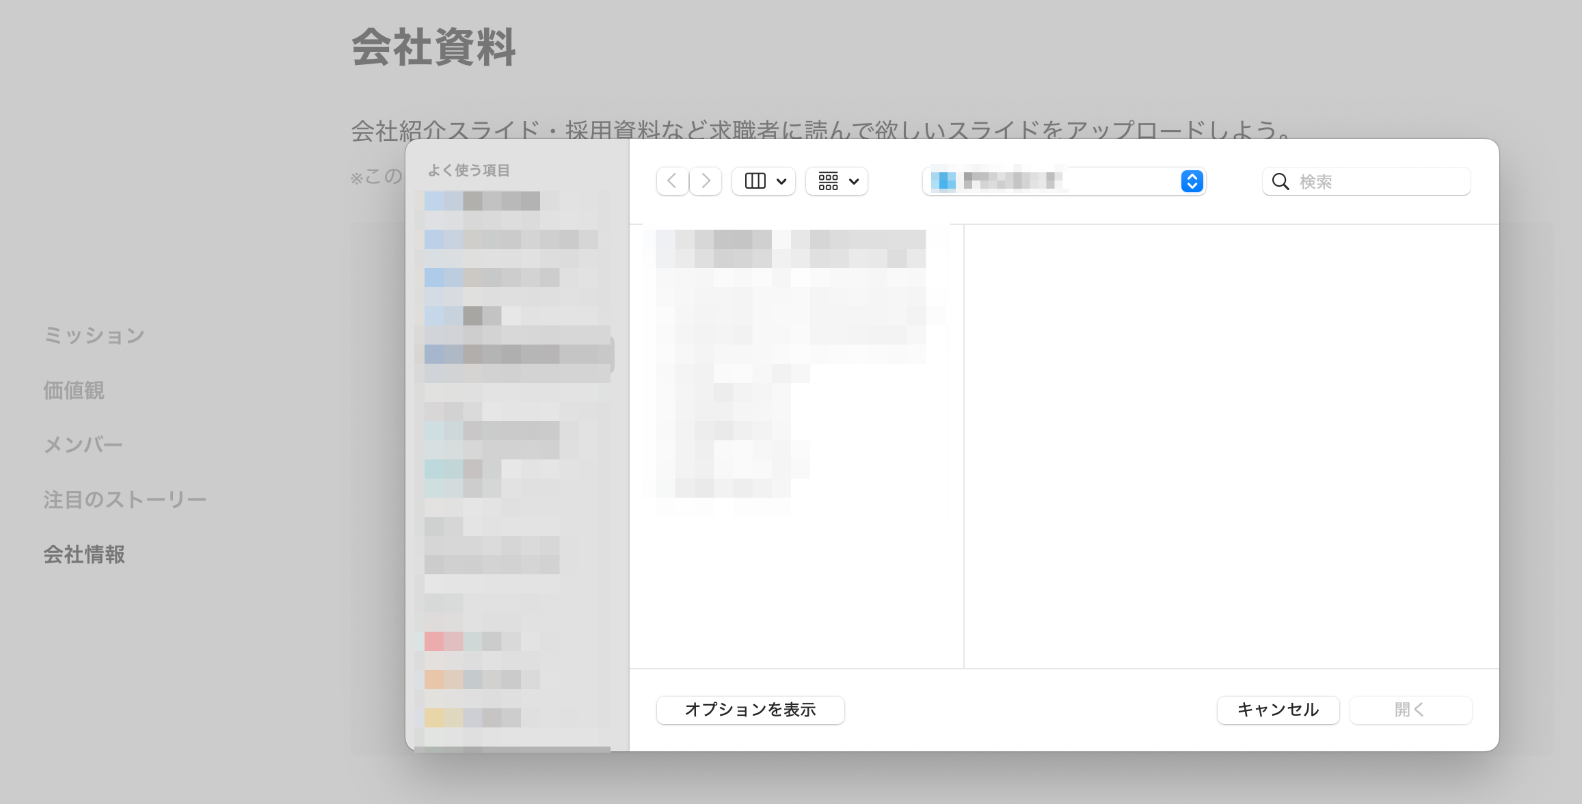
Task: Open メンバー in the page sidebar
Action: [83, 445]
